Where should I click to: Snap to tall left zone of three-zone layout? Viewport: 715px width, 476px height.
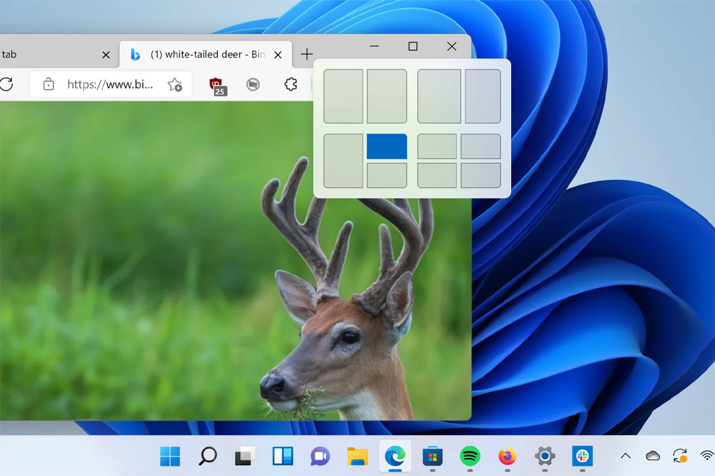(344, 161)
